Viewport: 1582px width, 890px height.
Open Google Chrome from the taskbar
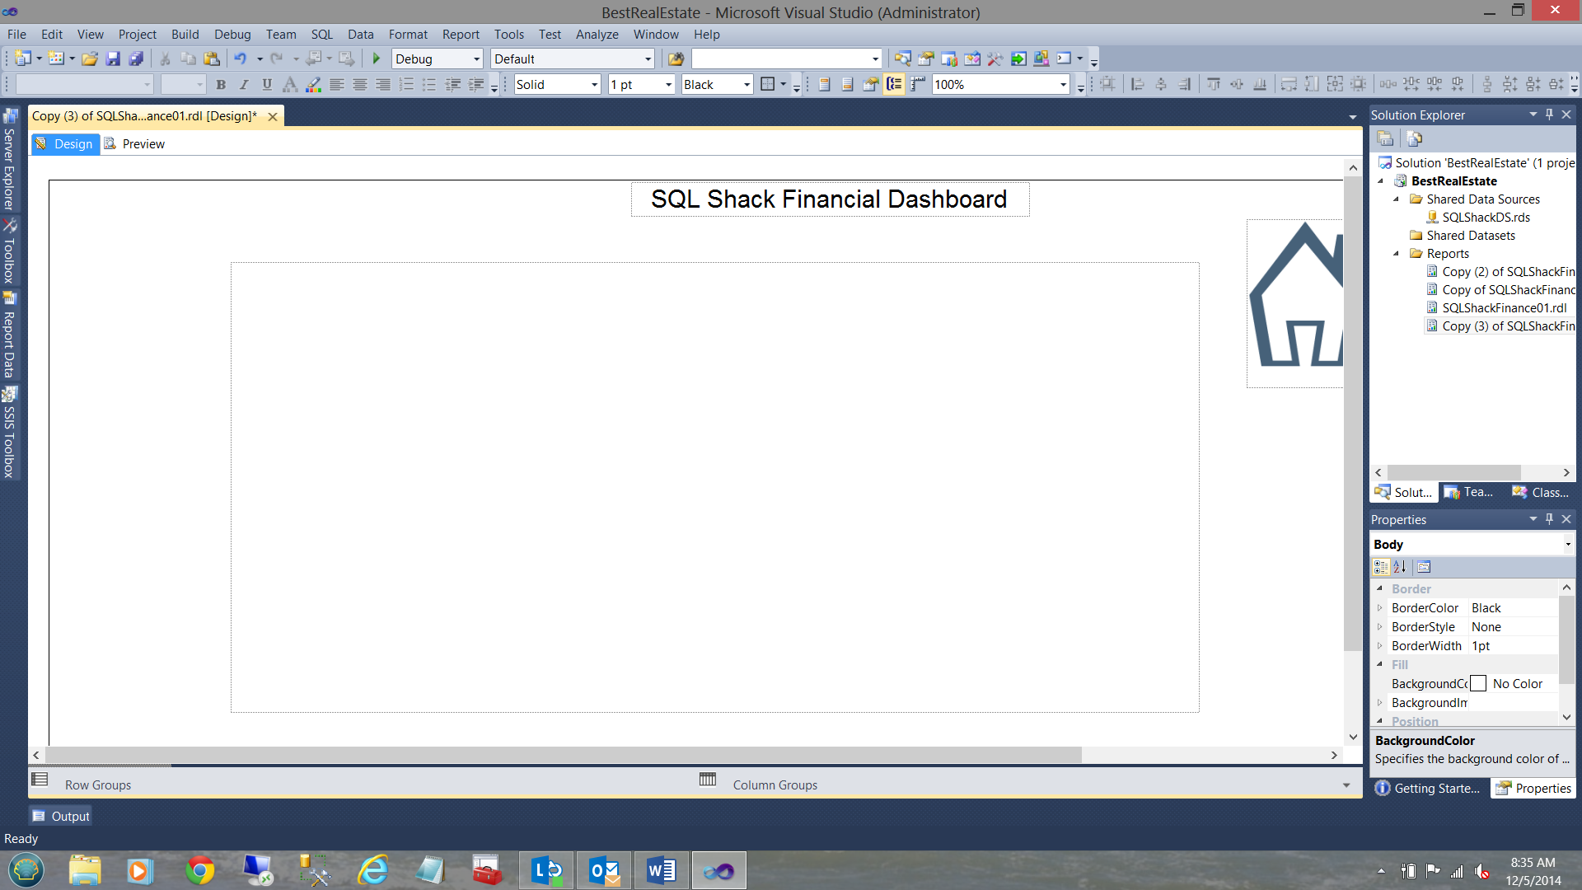pyautogui.click(x=199, y=870)
